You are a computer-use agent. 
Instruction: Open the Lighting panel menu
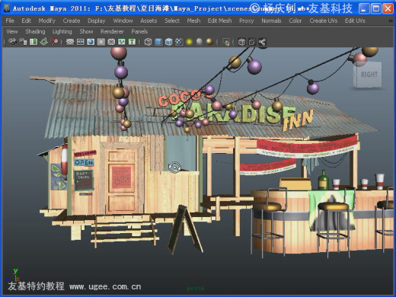point(62,31)
